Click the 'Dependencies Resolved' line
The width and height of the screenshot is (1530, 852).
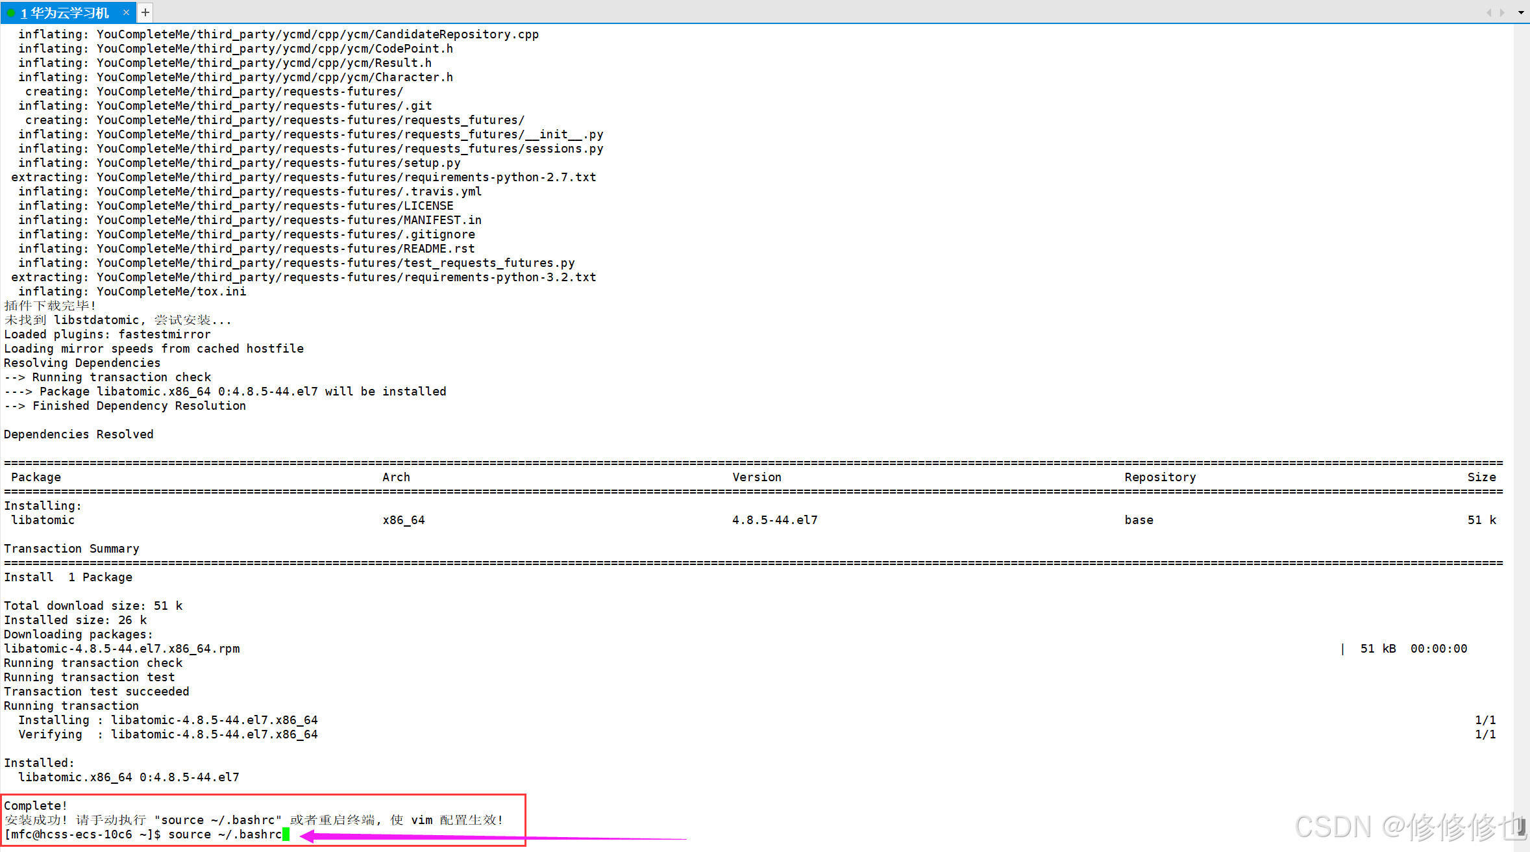[79, 434]
